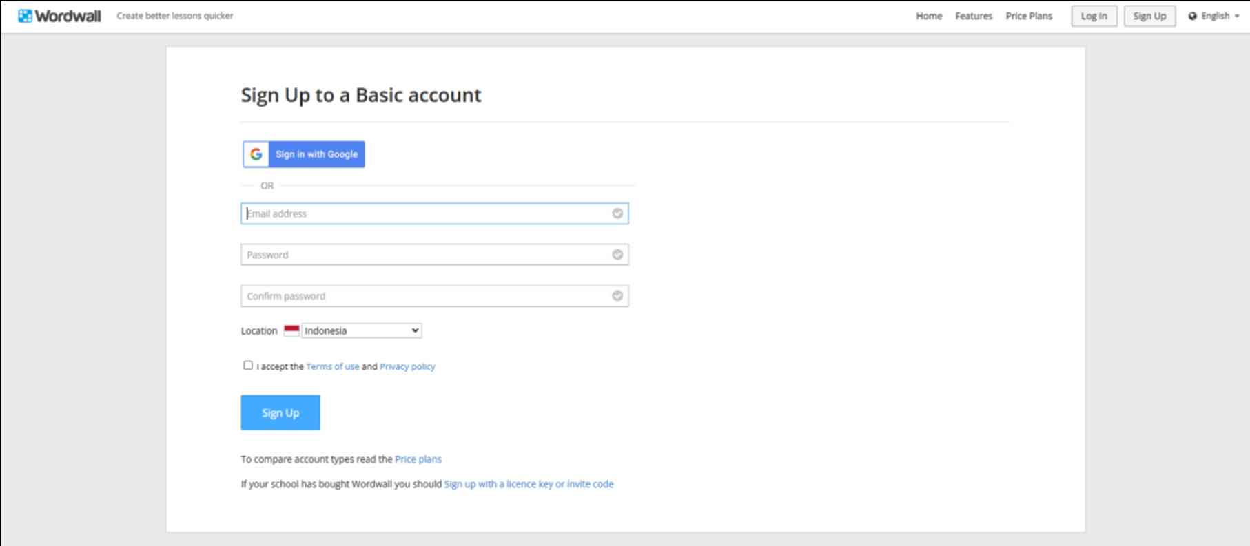Click the checkmark icon in Password field
1250x546 pixels.
[x=617, y=255]
